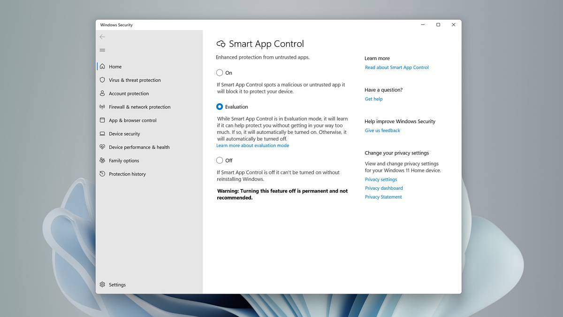The width and height of the screenshot is (563, 317).
Task: Click the Get help link
Action: click(374, 99)
